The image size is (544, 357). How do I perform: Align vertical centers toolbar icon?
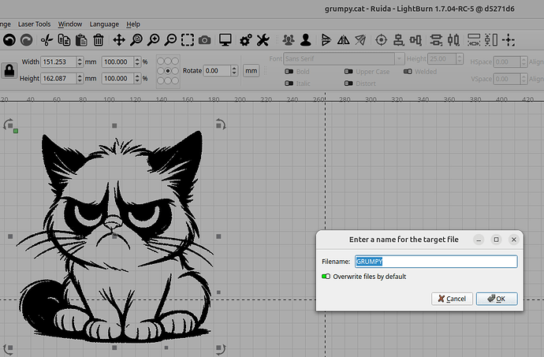click(x=398, y=40)
